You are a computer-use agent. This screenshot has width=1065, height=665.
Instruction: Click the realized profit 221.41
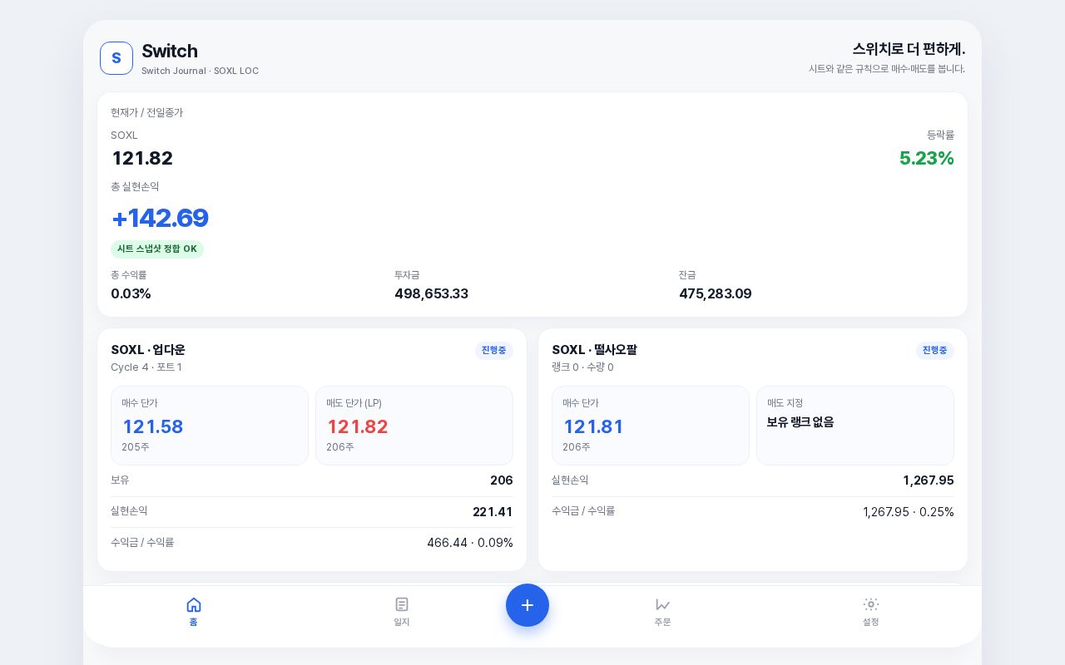pos(493,512)
